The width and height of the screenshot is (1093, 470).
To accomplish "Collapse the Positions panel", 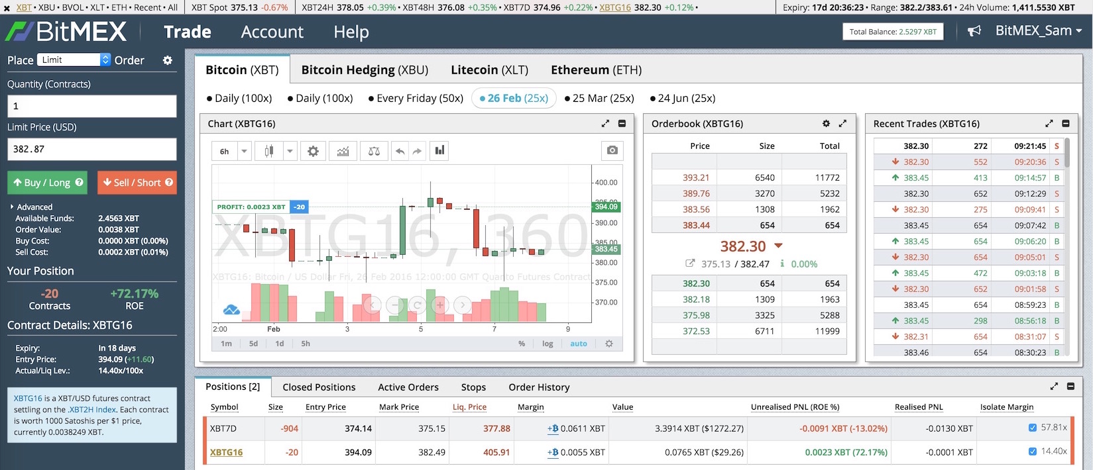I will [x=1070, y=387].
